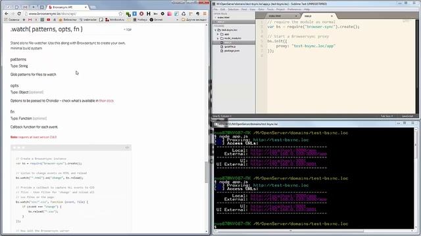This screenshot has height=236, width=421.
Task: Close the app.js editor tab
Action: [332, 16]
